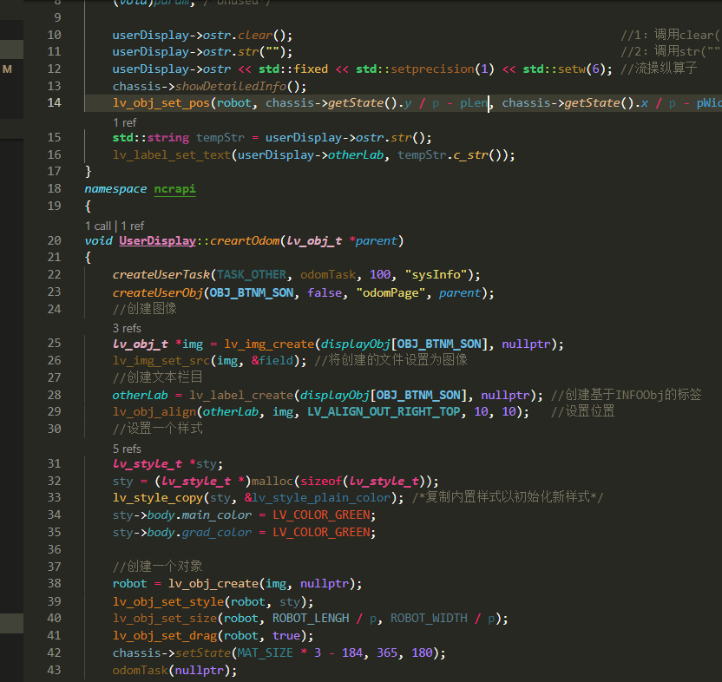Follow the underlined ncrapi namespace link
Image resolution: width=722 pixels, height=682 pixels.
pyautogui.click(x=174, y=188)
